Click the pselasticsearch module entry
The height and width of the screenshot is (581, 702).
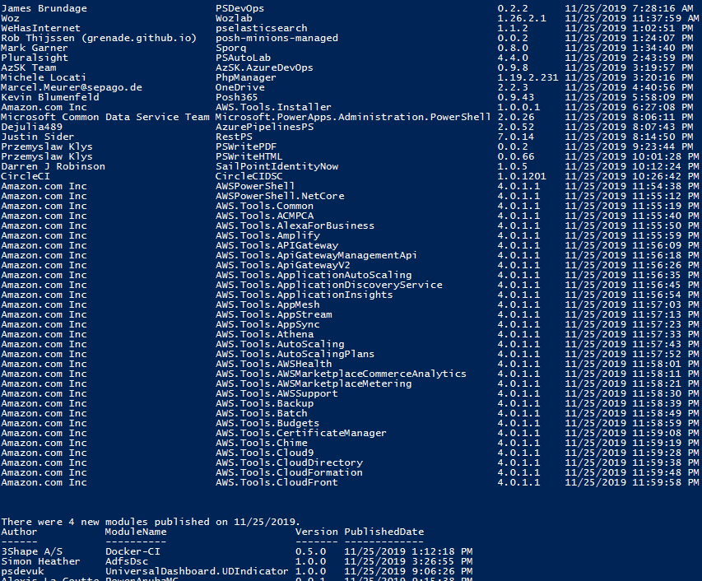point(261,28)
